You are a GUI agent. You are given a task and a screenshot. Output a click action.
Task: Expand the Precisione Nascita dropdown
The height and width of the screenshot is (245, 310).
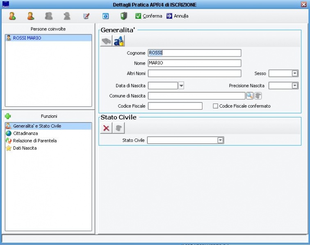coord(295,85)
